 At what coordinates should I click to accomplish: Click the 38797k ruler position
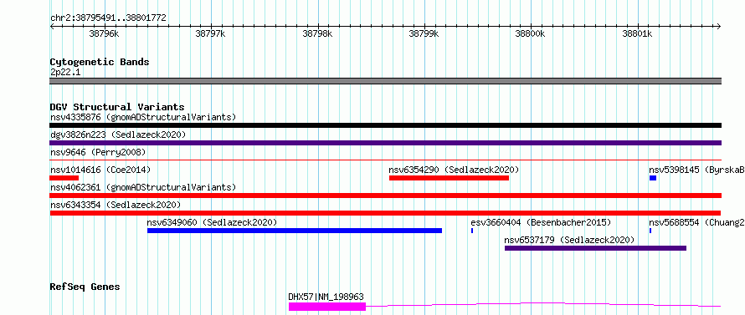pos(210,34)
